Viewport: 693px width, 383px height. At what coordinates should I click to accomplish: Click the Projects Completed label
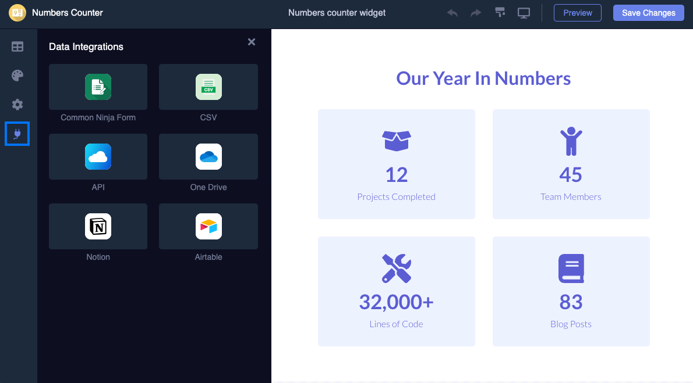(x=397, y=197)
